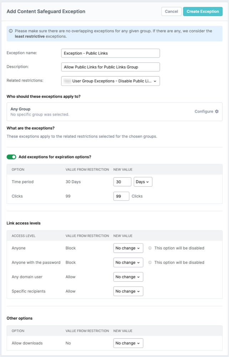Click the Cancel button
This screenshot has width=229, height=357.
[x=171, y=11]
